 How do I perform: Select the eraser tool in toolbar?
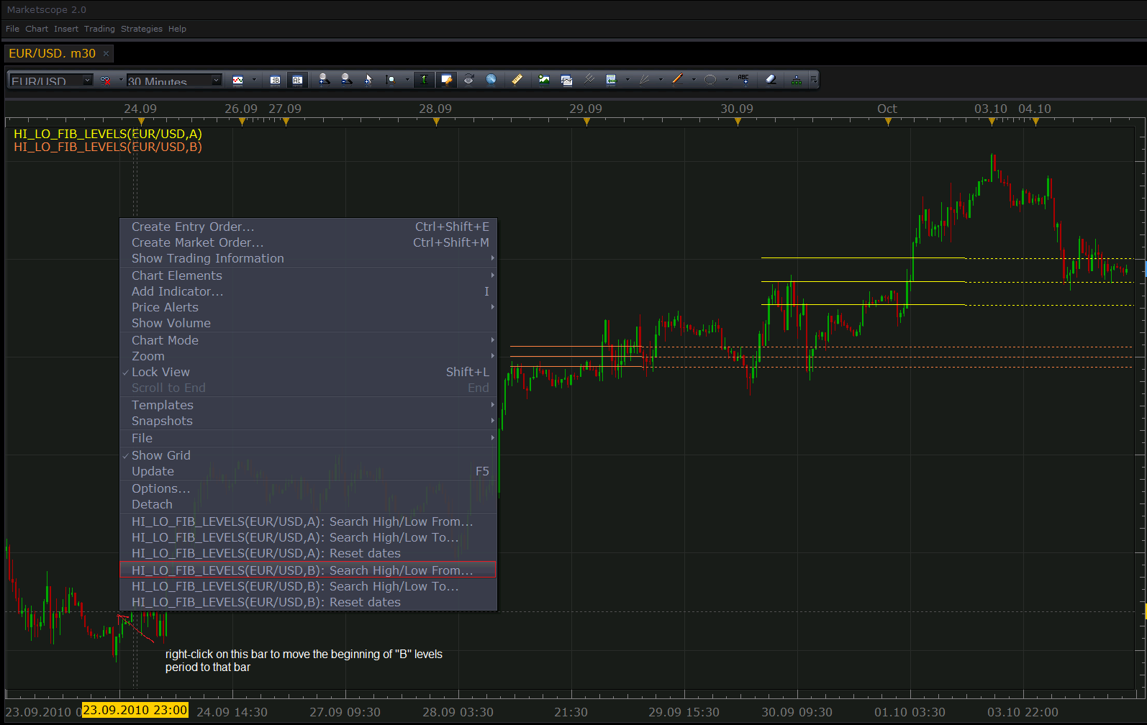tap(771, 79)
